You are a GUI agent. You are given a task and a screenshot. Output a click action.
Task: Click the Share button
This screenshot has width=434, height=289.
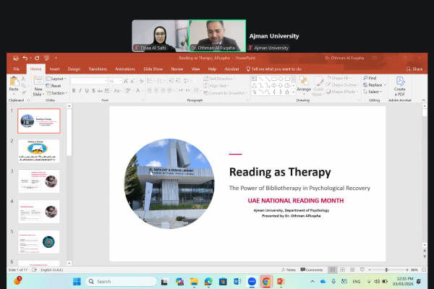[x=414, y=69]
